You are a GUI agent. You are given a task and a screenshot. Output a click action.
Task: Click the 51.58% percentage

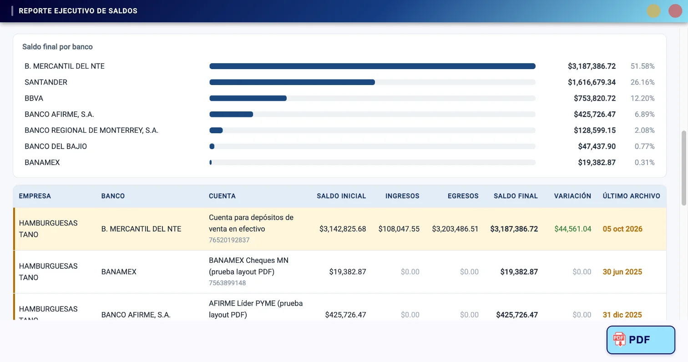pos(642,66)
